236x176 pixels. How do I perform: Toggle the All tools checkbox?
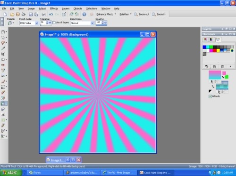tap(210, 96)
